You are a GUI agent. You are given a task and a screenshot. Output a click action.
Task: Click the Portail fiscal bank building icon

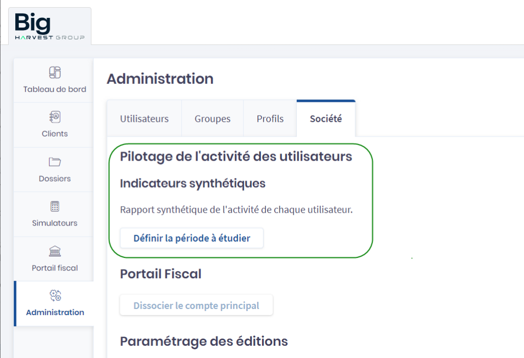(55, 251)
